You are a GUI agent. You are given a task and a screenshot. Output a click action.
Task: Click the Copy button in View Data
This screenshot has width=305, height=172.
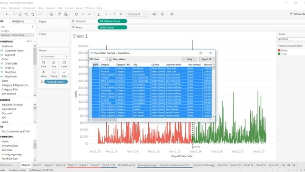pyautogui.click(x=190, y=59)
